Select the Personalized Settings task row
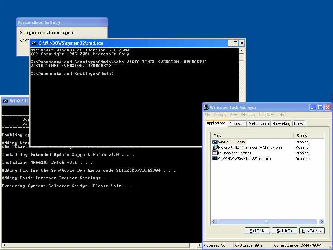333x250 pixels. point(268,153)
